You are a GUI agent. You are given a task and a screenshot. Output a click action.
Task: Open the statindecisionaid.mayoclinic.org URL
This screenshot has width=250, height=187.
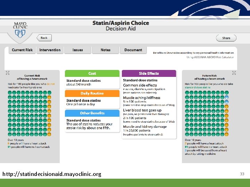pos(52,174)
